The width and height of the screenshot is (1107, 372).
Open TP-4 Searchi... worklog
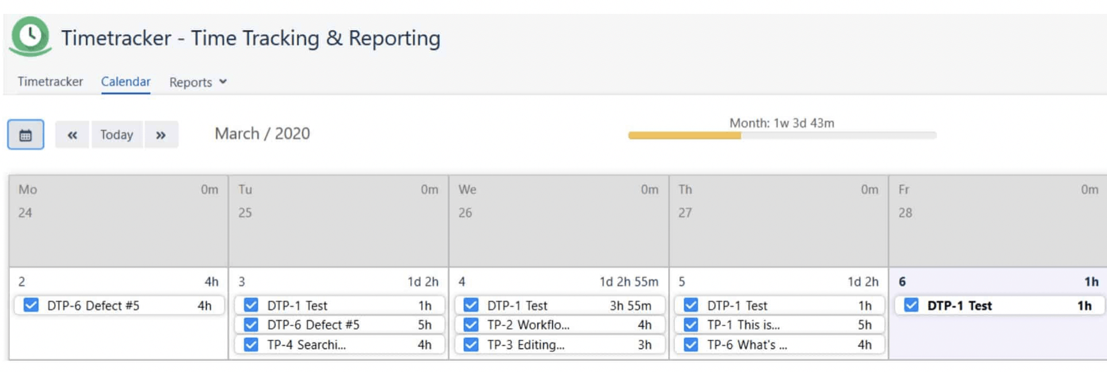pos(339,345)
